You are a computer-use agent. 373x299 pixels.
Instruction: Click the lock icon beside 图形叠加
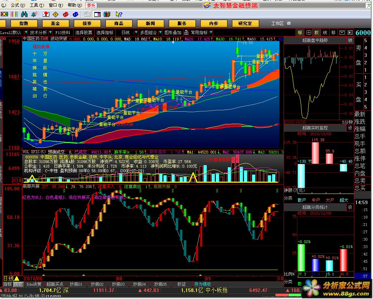[x=186, y=33]
